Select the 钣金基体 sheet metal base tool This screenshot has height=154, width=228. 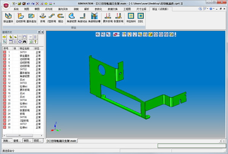click(8, 18)
